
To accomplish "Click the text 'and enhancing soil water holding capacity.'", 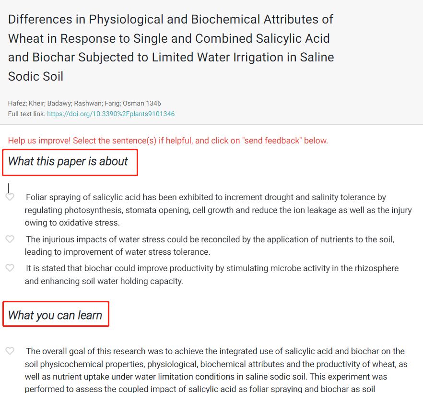I will (104, 281).
